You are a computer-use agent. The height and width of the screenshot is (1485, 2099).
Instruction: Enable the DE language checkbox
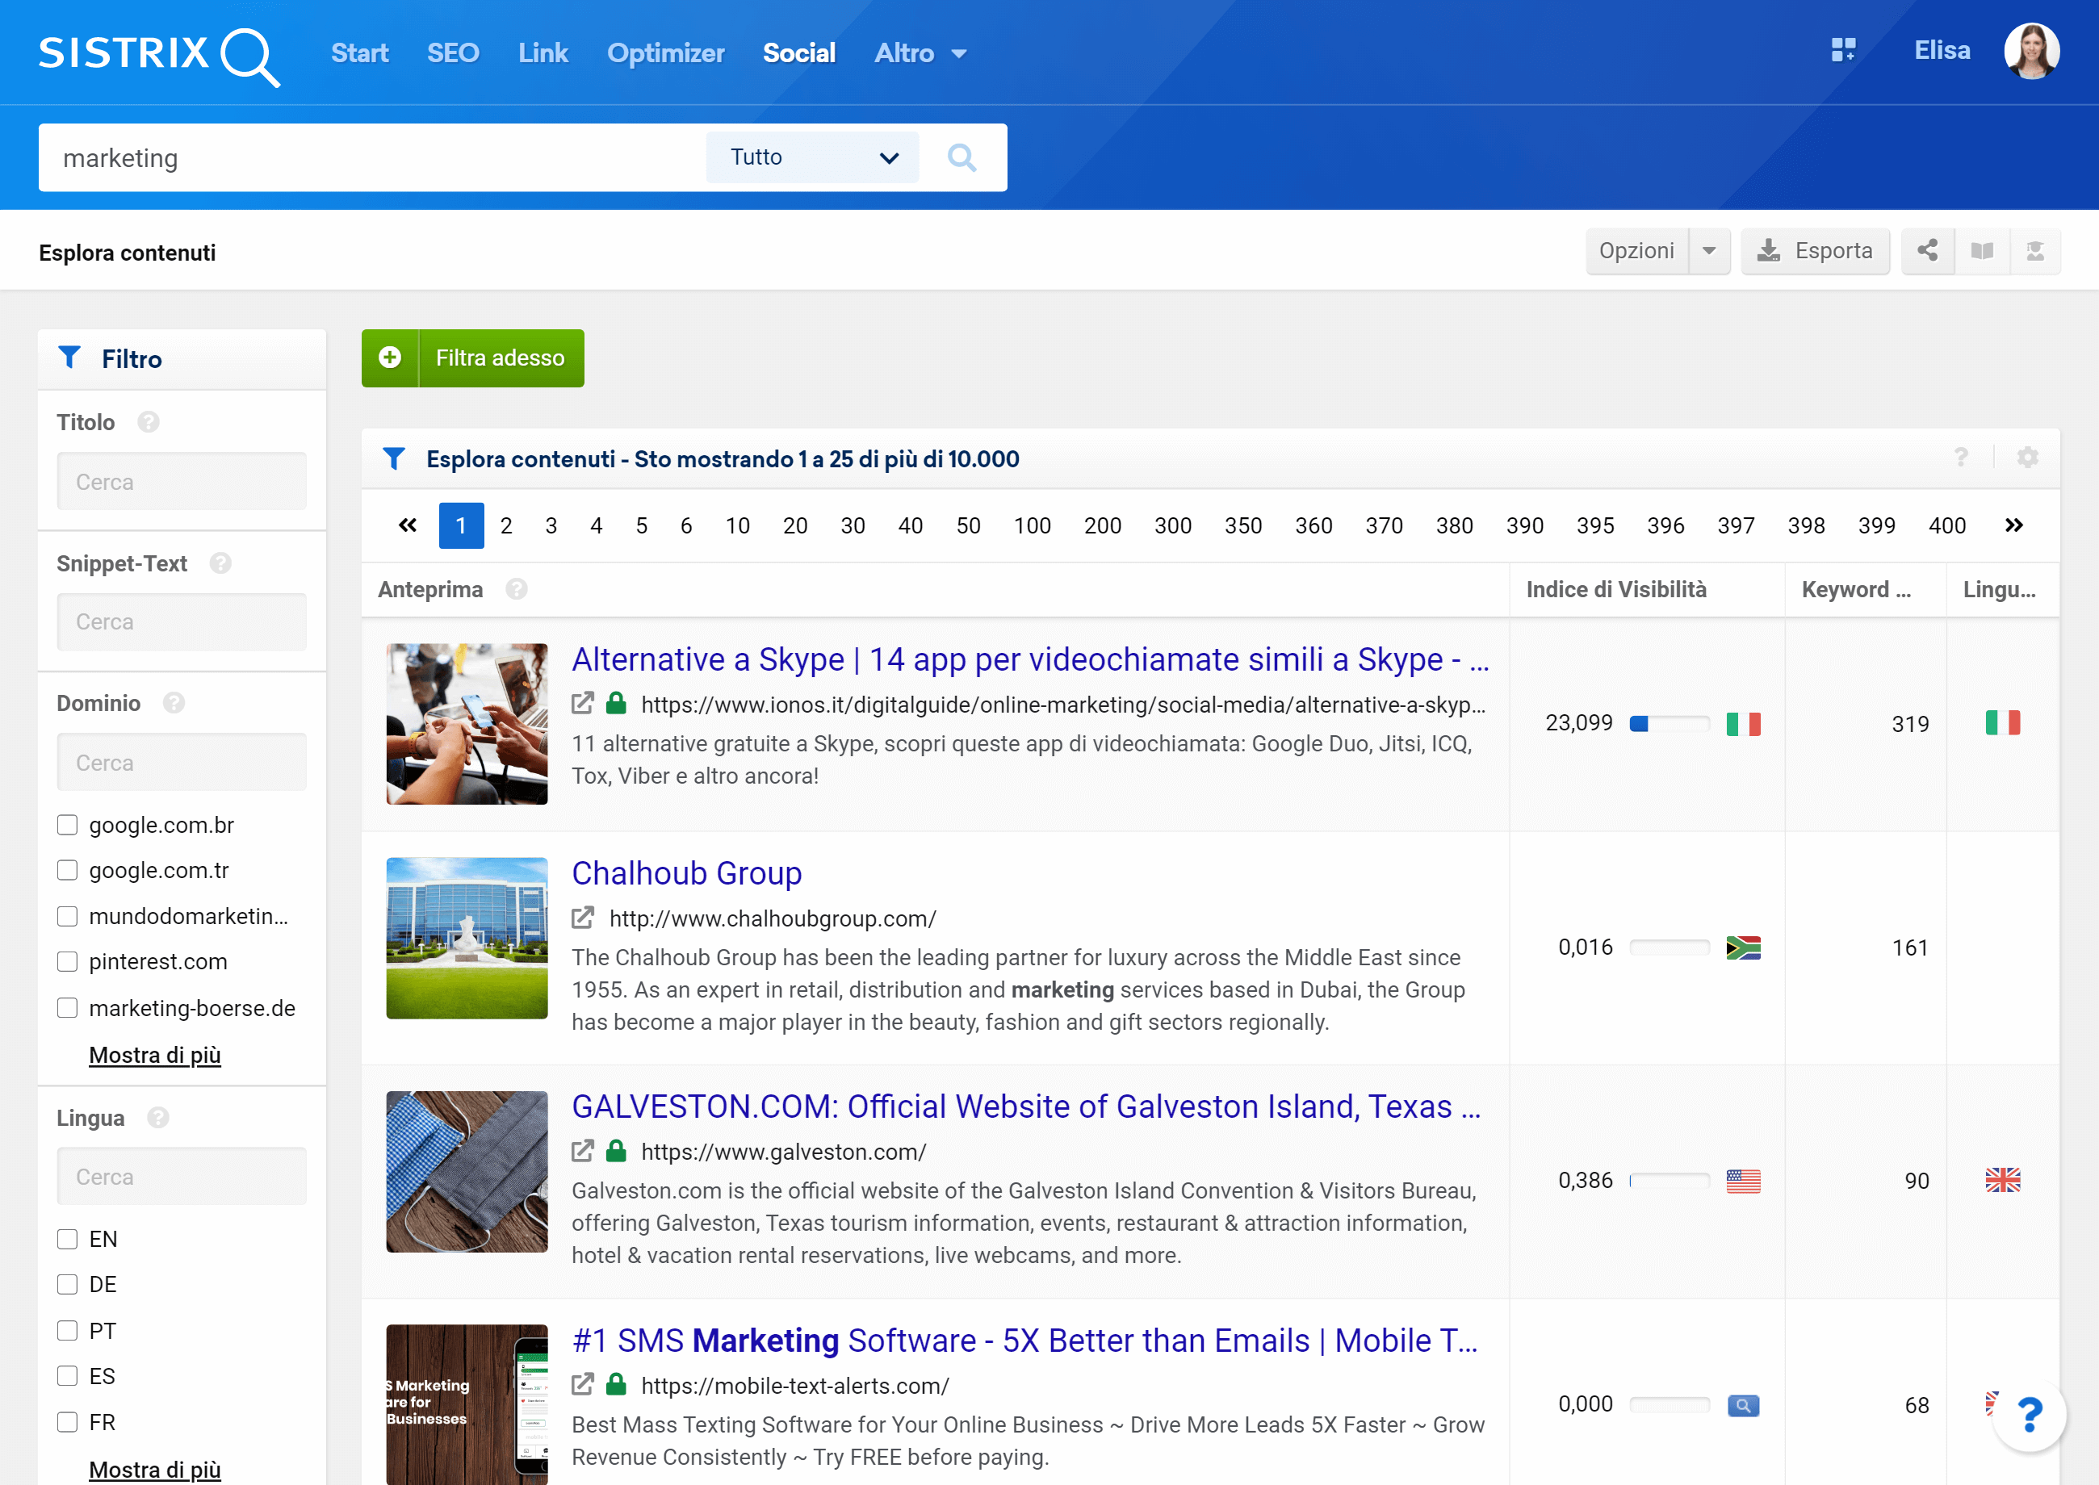[68, 1284]
